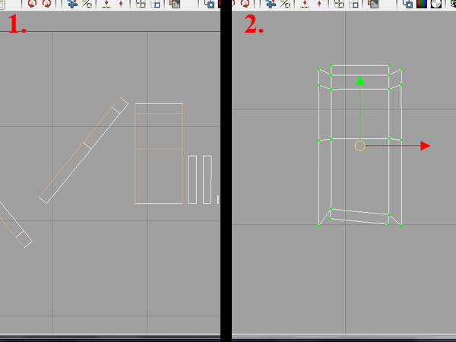The width and height of the screenshot is (456, 342).
Task: Grab the red X-axis gizmo arrow
Action: pos(425,146)
